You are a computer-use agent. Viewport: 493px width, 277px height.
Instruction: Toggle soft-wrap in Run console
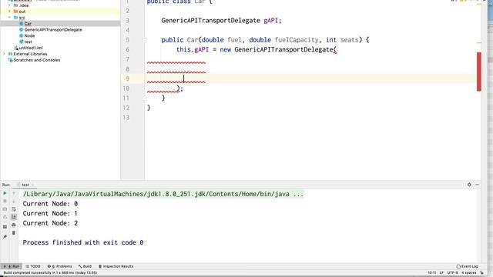click(x=14, y=209)
